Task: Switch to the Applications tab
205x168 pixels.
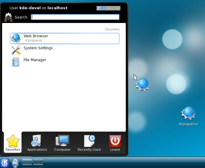Action: point(37,143)
